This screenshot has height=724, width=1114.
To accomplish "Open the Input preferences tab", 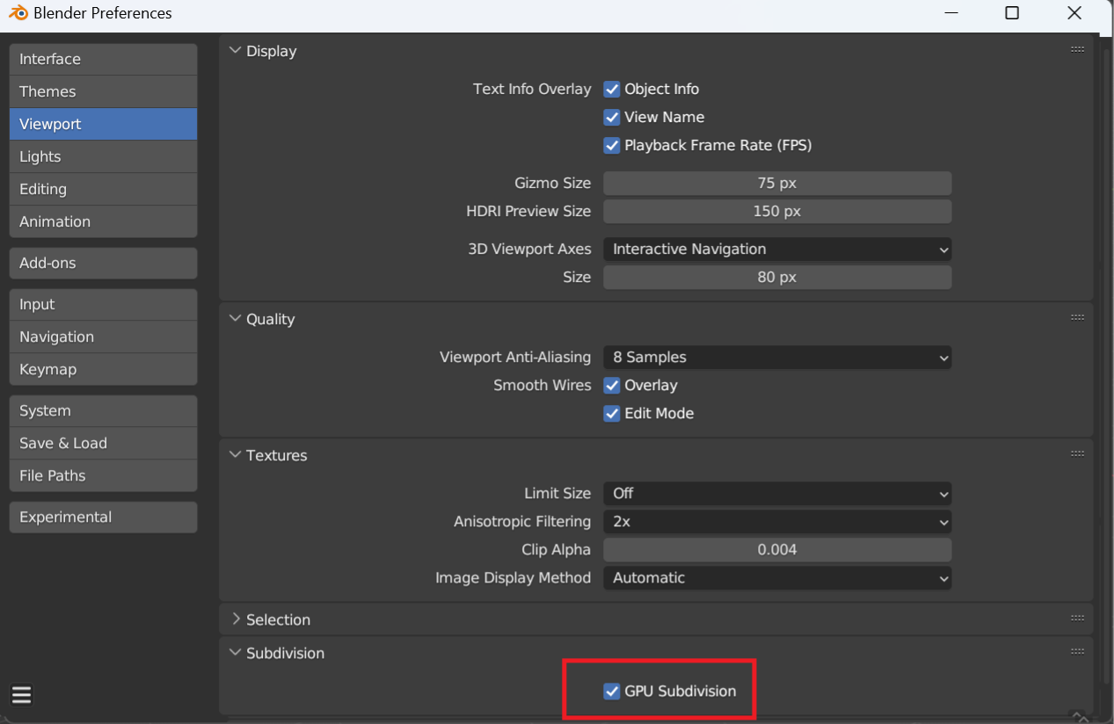I will 103,304.
